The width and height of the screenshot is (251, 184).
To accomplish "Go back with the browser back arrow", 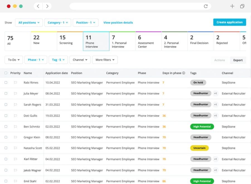I will click(x=38, y=6).
